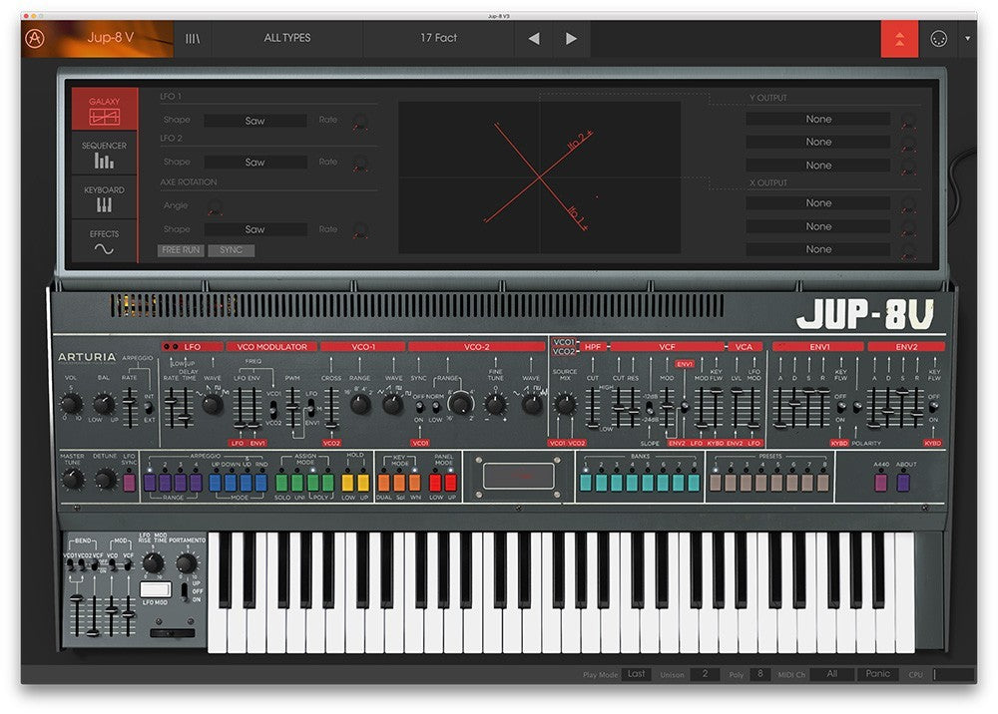998x714 pixels.
Task: Click the white LFO MOD button
Action: click(x=156, y=589)
